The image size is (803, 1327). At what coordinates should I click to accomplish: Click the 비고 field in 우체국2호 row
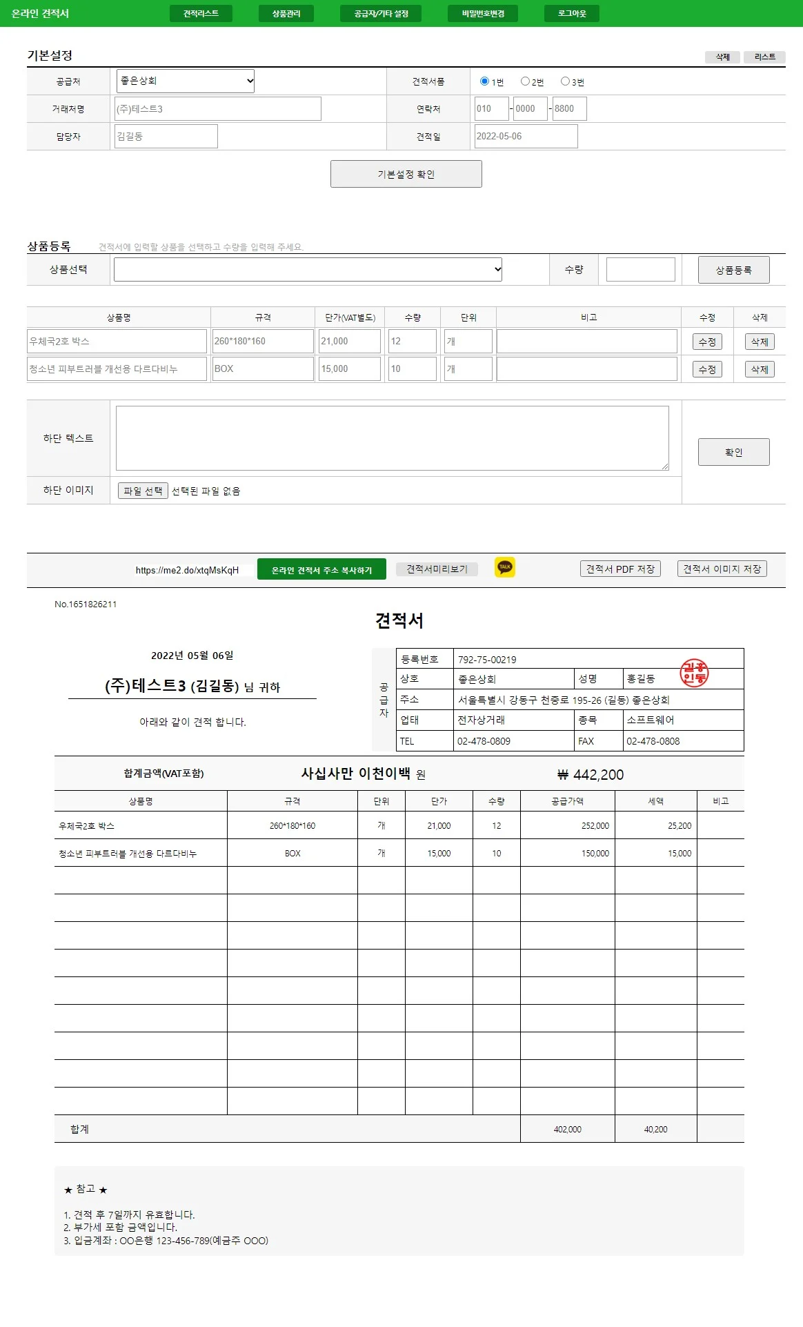pos(587,341)
